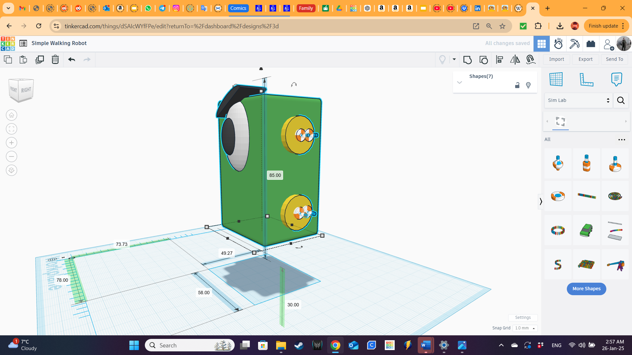Undo the last action

click(71, 59)
